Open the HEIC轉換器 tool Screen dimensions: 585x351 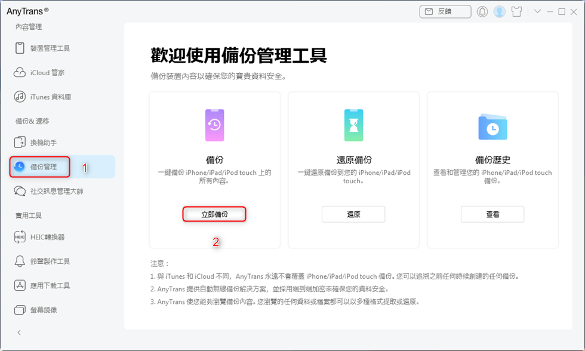pyautogui.click(x=47, y=237)
